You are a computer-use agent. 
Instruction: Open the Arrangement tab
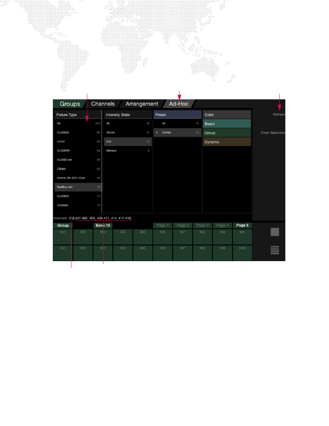click(142, 104)
